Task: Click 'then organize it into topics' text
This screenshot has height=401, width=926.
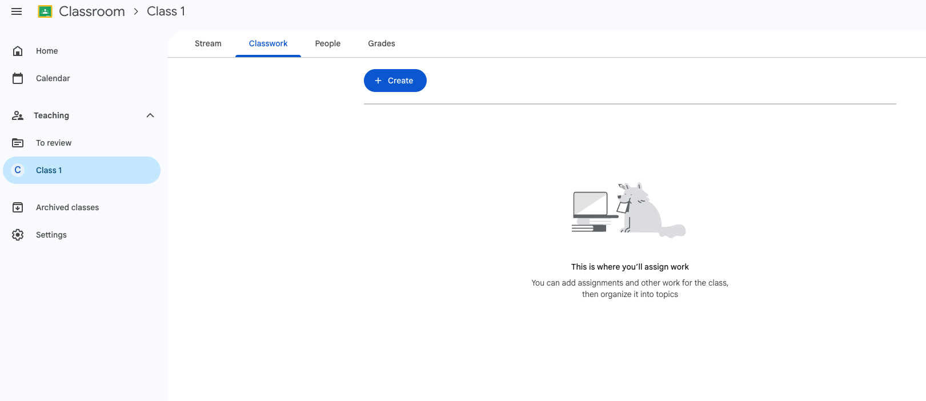Action: tap(630, 294)
